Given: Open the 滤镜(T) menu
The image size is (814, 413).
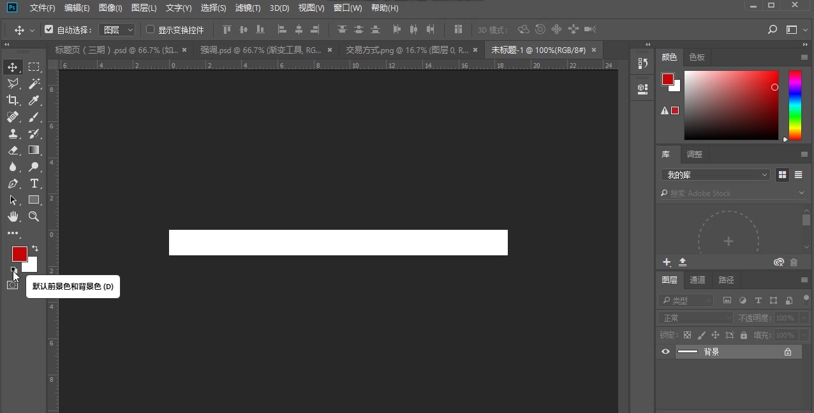Looking at the screenshot, I should [x=248, y=8].
